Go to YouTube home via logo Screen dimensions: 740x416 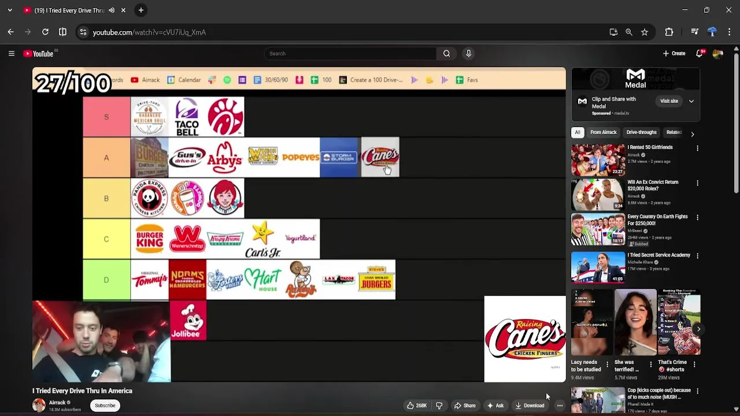click(x=39, y=54)
